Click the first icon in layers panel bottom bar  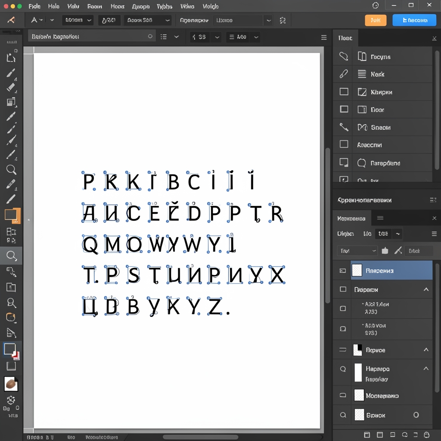point(367,435)
